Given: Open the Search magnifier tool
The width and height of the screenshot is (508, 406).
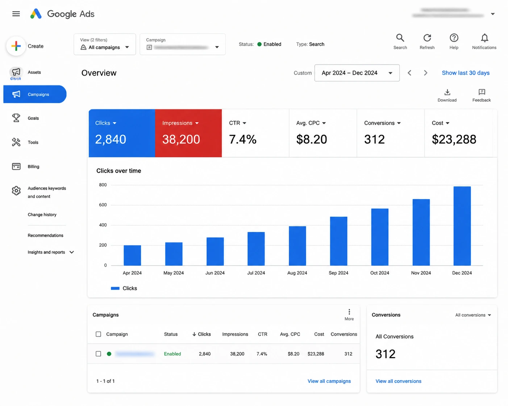Looking at the screenshot, I should (x=400, y=42).
